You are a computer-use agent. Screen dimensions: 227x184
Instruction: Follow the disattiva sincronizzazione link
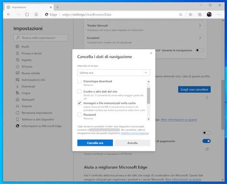[x=135, y=133]
